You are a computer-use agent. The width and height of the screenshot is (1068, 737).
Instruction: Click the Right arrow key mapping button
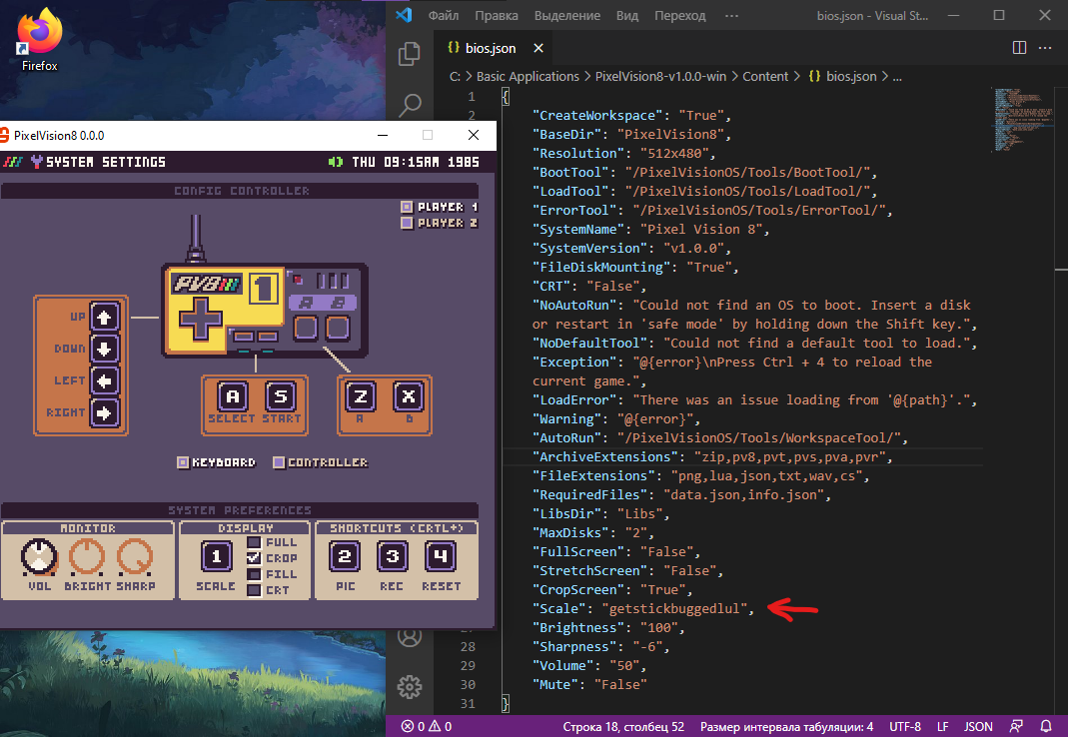pos(104,412)
